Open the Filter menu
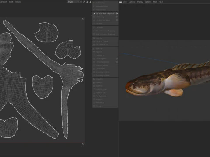This screenshot has width=210, height=157. pos(155,2)
